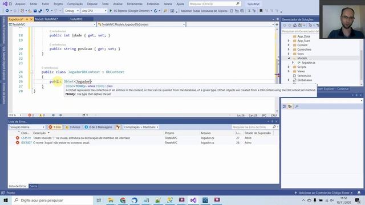Toggle the 1 Erro filter

tap(55, 127)
